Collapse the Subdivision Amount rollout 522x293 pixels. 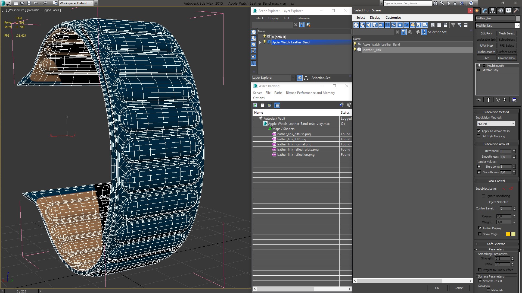(496, 144)
